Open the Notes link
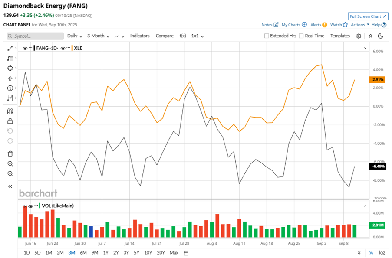392x258 pixels. [267, 25]
